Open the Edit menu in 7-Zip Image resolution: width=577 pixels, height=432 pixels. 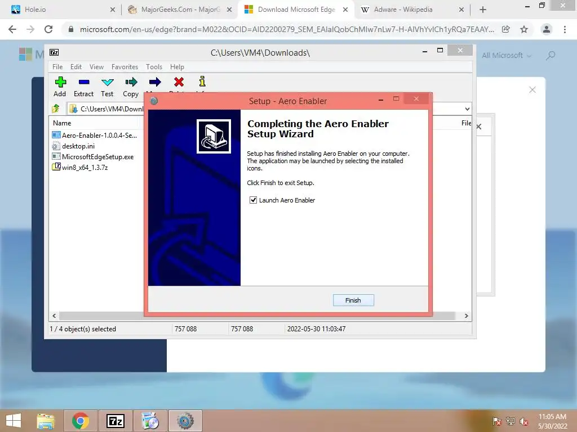coord(76,67)
